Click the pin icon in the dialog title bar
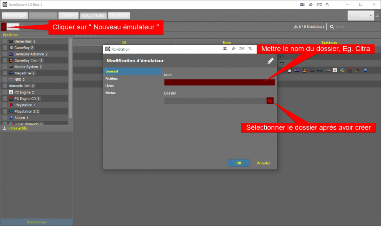The image size is (381, 226). [234, 49]
